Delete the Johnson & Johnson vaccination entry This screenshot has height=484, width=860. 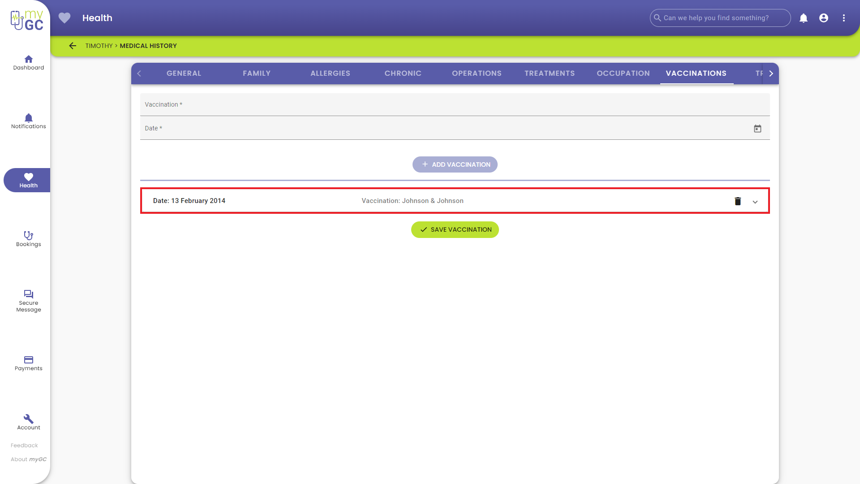click(x=738, y=201)
